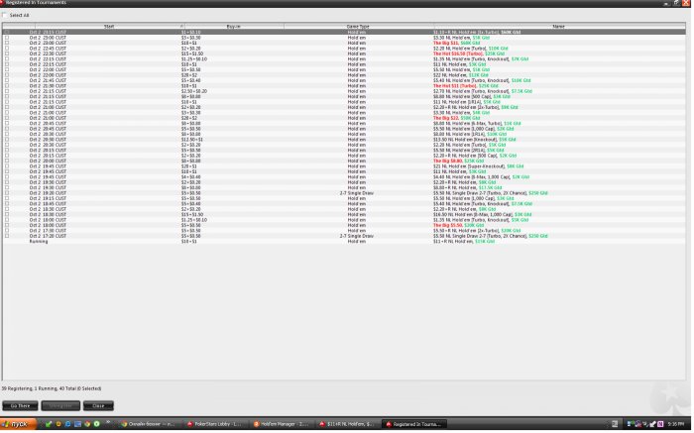
Task: Select the highlighted $1.10+R NL Hold'em $60K Gtd row
Action: pos(344,33)
